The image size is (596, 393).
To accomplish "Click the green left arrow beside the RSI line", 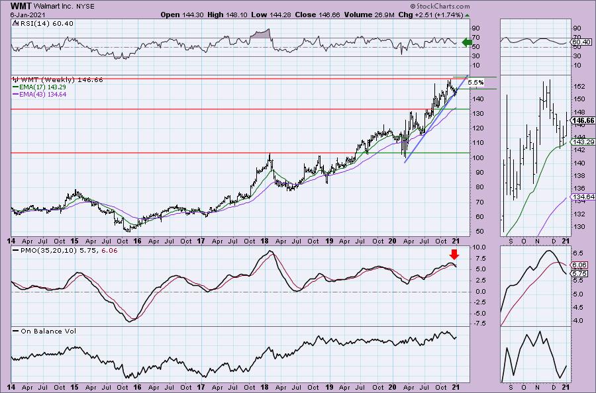I will pos(467,42).
